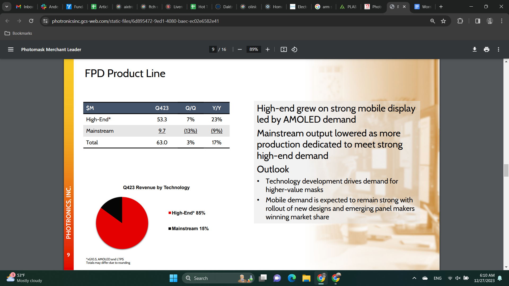
Task: Open the Bookmarks folder
Action: tap(18, 33)
